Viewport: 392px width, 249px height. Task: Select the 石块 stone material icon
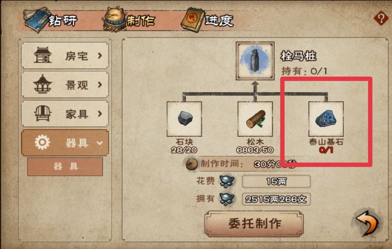pyautogui.click(x=184, y=119)
